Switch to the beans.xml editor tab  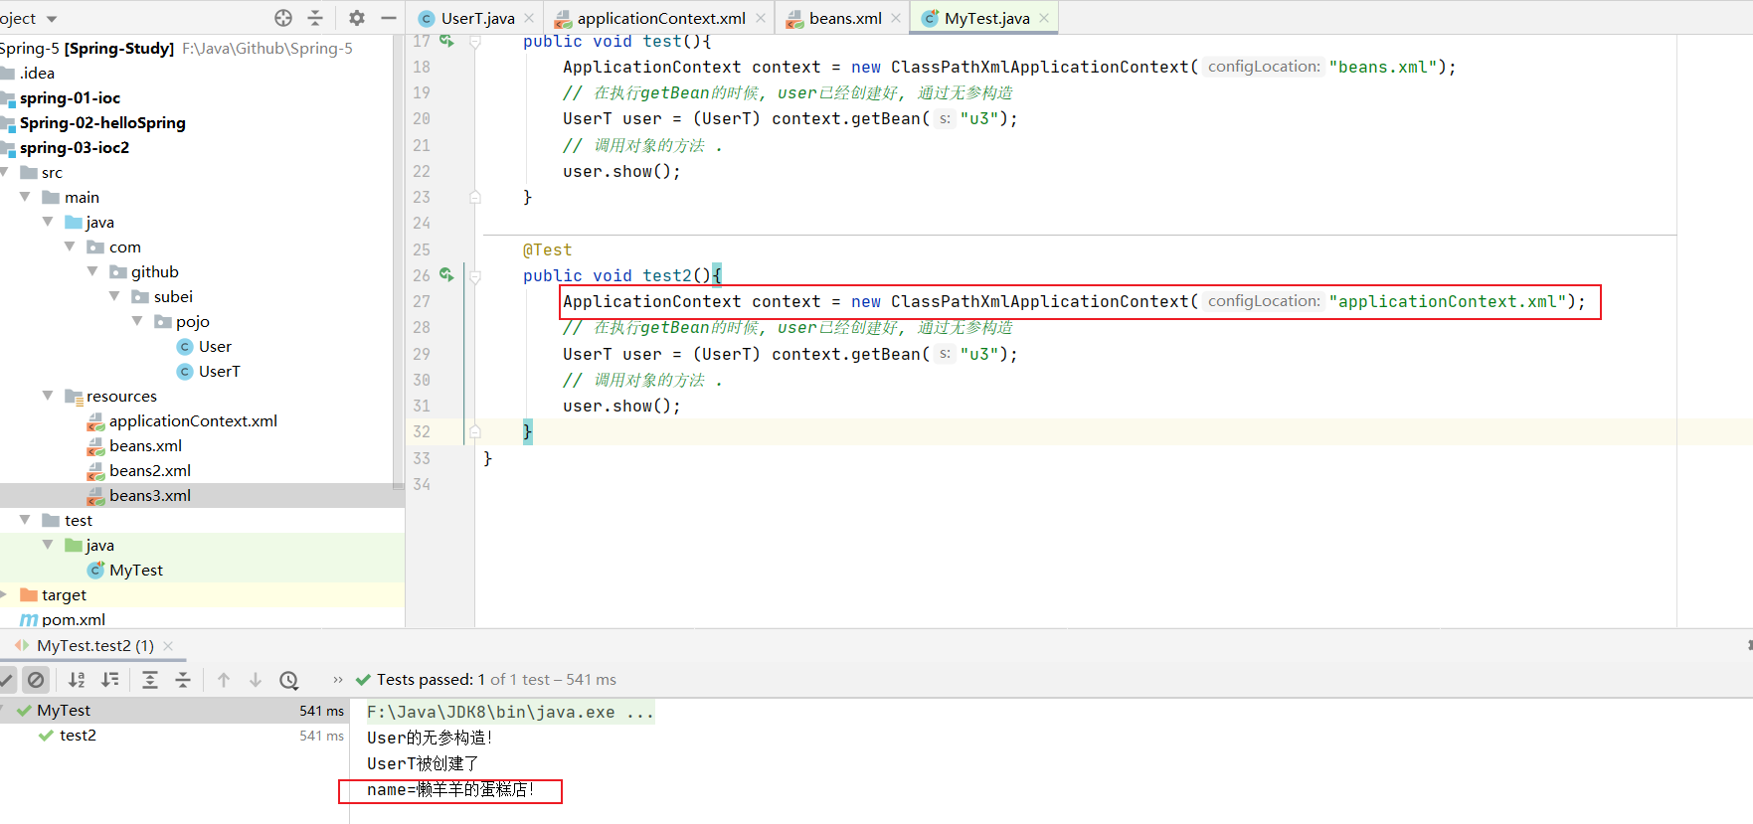point(844,18)
